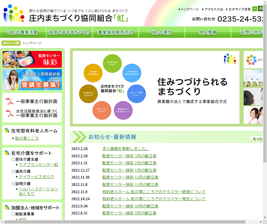This screenshot has height=224, width=267.
Task: Click the 配食センター味彩 banner image
Action: pos(32,59)
